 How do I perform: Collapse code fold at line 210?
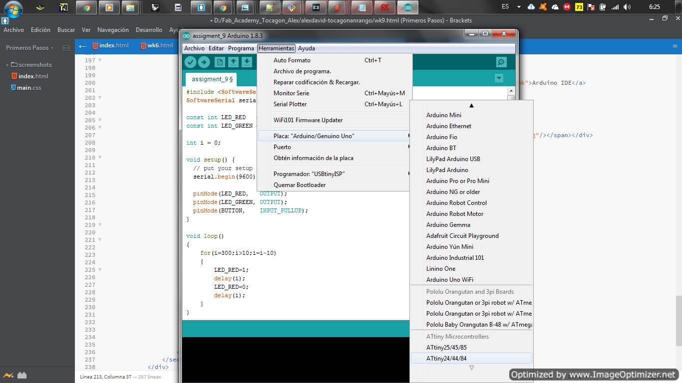[x=99, y=158]
